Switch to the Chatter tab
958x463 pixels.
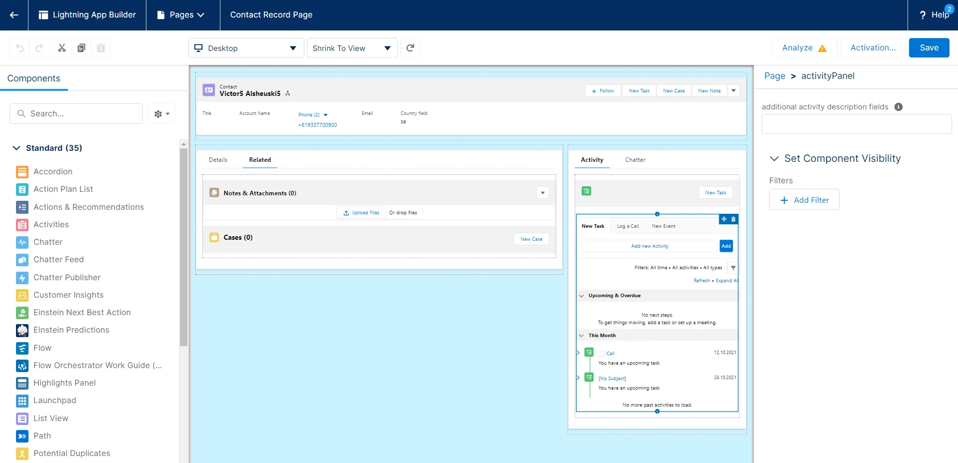click(635, 159)
